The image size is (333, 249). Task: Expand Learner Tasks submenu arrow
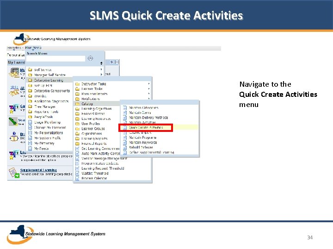click(149, 89)
